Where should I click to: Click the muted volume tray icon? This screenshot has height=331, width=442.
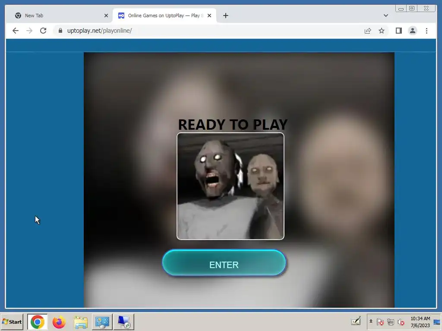tap(401, 322)
